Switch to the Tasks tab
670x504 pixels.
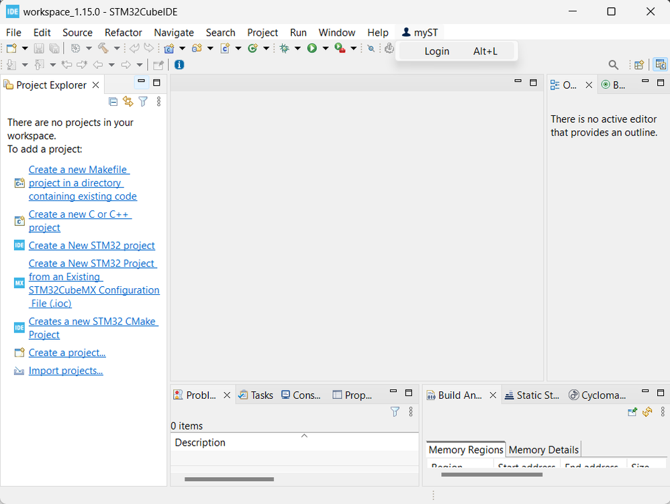point(256,395)
